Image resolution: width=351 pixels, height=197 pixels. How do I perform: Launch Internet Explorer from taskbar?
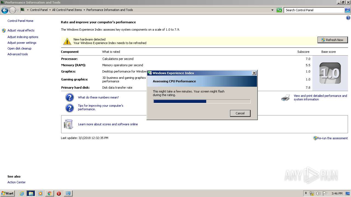pyautogui.click(x=22, y=193)
